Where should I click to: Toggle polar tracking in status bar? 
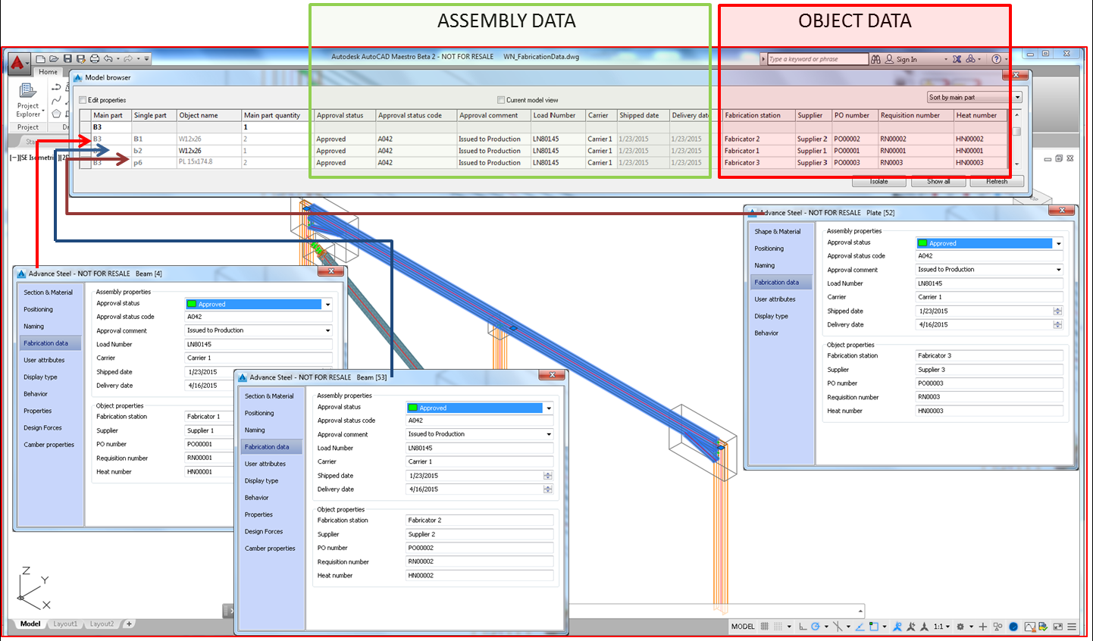point(816,627)
